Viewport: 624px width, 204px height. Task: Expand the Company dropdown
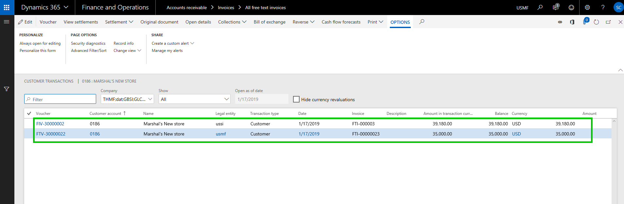(150, 99)
